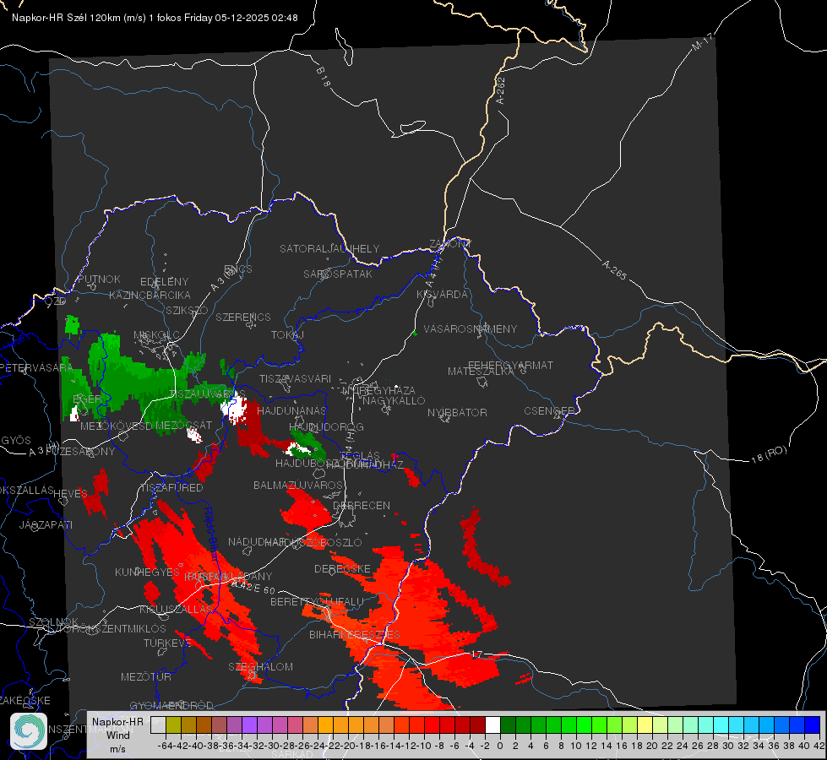Select the A 42/E 60 road label
The height and width of the screenshot is (760, 827).
click(253, 586)
